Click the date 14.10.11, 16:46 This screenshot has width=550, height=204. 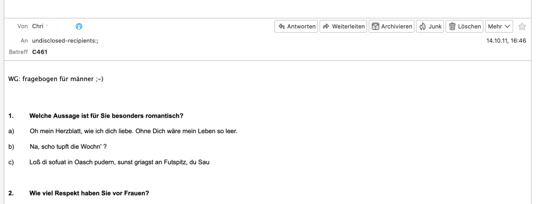506,41
